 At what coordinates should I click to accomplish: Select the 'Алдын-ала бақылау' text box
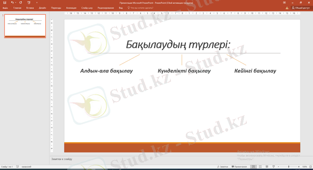(106, 71)
